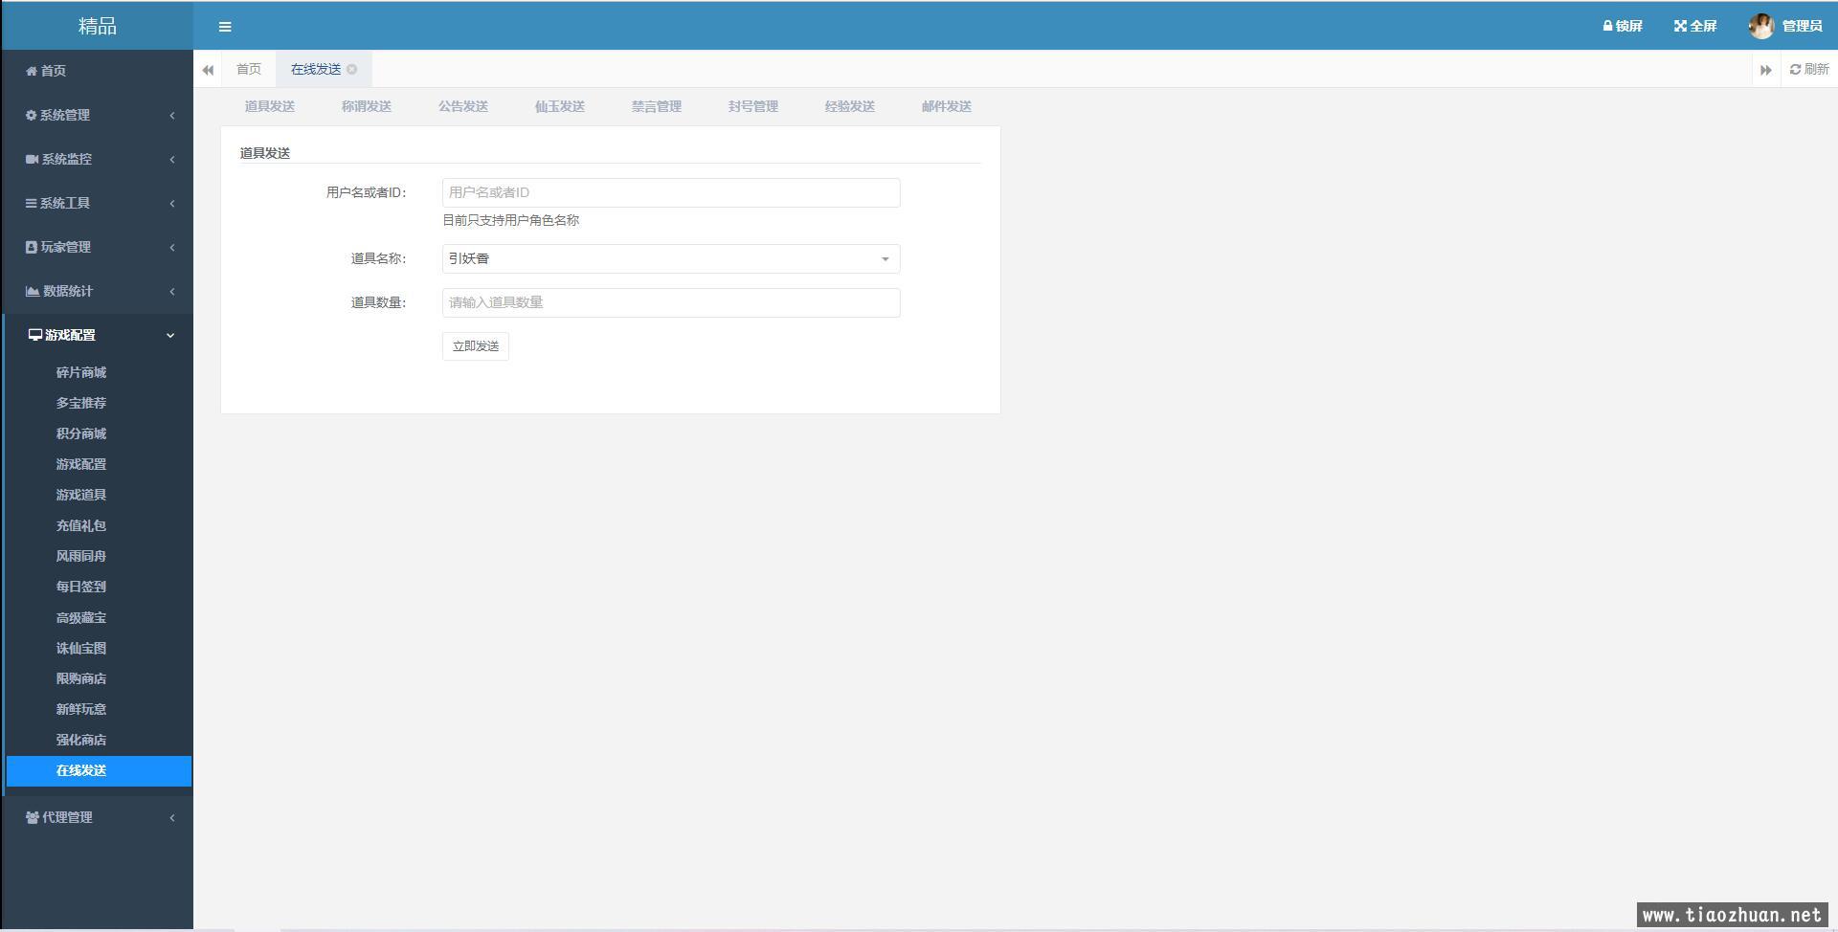Image resolution: width=1838 pixels, height=932 pixels.
Task: Open the 道具名称 dropdown showing 引妖香
Action: [670, 258]
